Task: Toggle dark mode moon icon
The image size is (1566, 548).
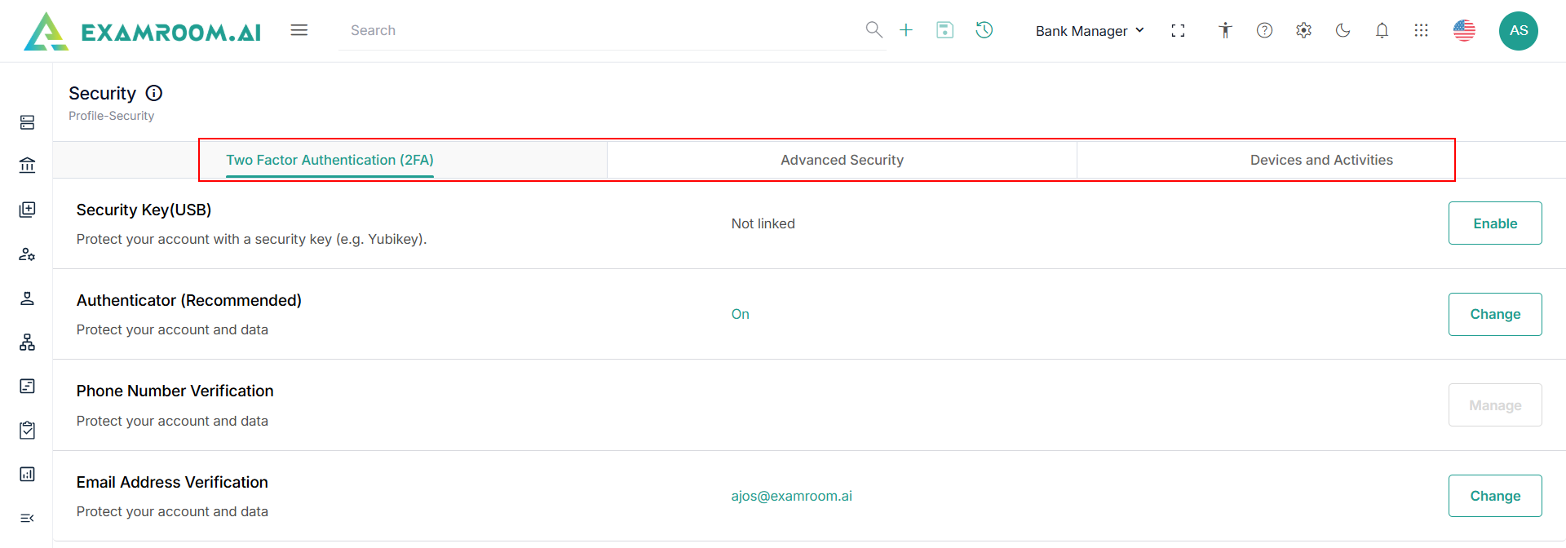Action: [x=1343, y=30]
